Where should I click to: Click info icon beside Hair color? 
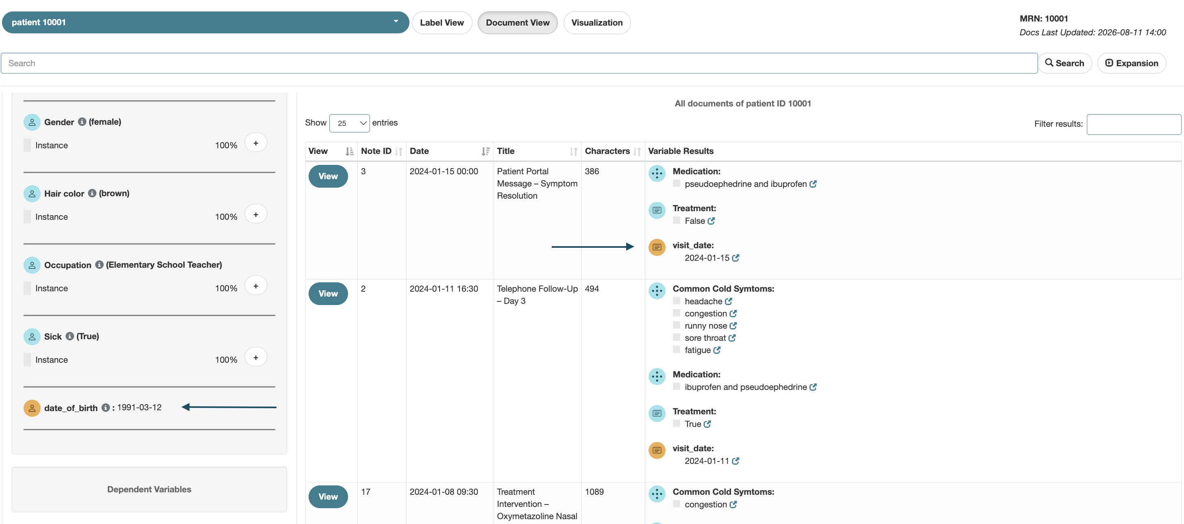[x=92, y=193]
